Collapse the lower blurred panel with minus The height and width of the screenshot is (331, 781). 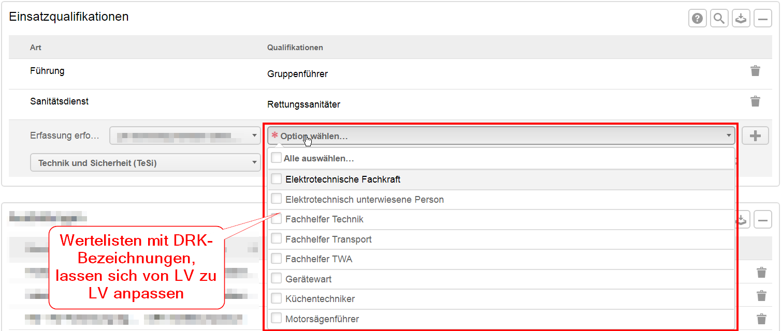(x=763, y=220)
